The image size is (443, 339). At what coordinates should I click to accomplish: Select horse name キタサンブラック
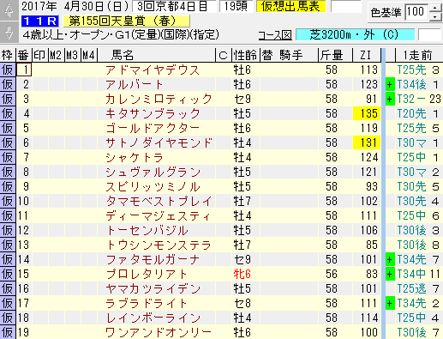[153, 114]
